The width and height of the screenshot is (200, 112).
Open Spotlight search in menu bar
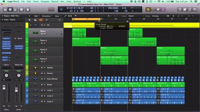pyautogui.click(x=191, y=1)
